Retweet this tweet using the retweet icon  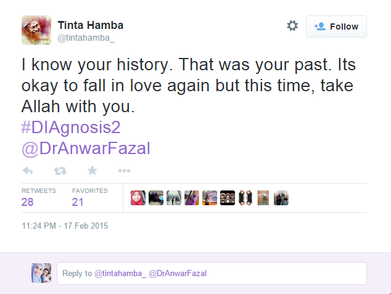click(x=60, y=171)
